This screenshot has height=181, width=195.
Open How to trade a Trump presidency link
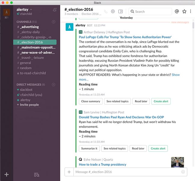click(x=103, y=164)
